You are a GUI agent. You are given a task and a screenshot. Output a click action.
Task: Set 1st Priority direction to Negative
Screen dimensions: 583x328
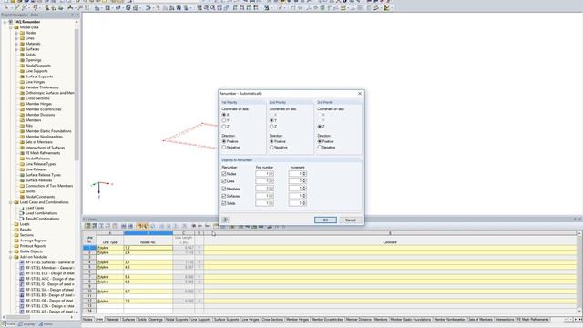pos(224,148)
